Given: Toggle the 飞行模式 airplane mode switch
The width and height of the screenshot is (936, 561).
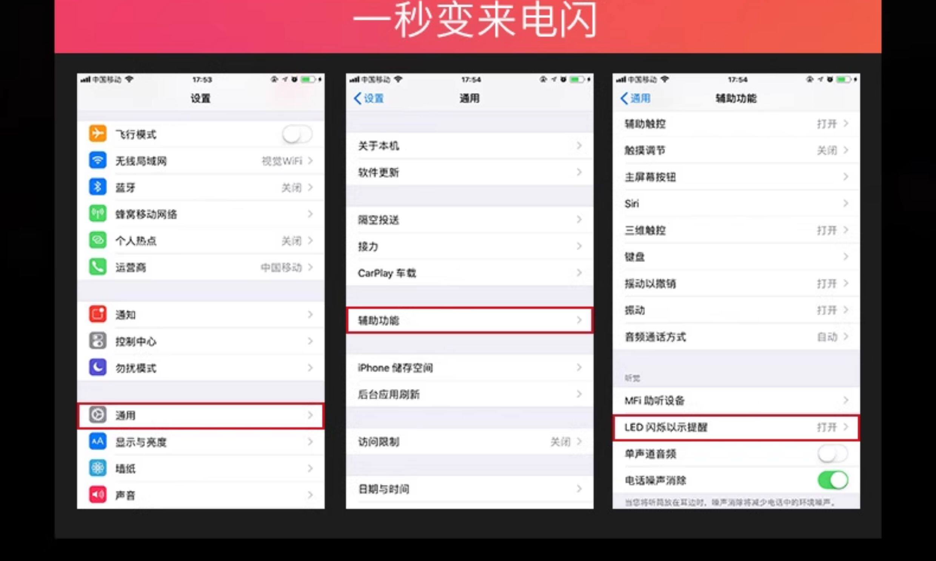Looking at the screenshot, I should [297, 134].
